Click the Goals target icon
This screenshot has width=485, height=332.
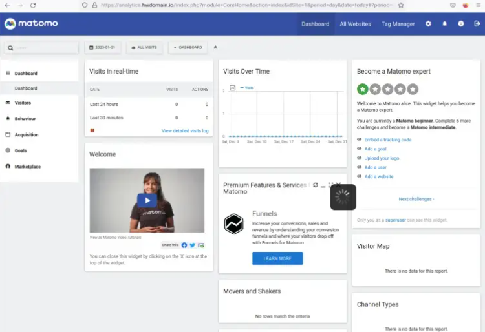tap(8, 150)
